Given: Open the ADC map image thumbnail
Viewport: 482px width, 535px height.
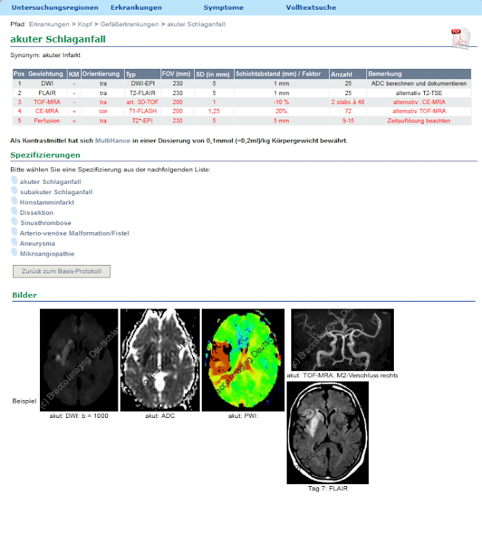Looking at the screenshot, I should point(160,360).
